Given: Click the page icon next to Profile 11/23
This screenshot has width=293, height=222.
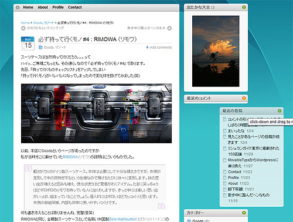Looking at the screenshot, I should tap(225, 177).
